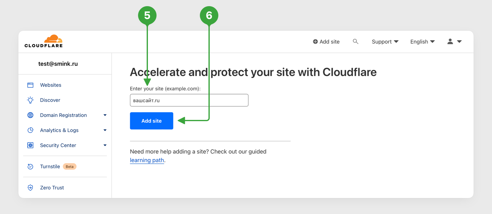Click the Websites window icon in sidebar
Screen dimensions: 492x214
[x=30, y=85]
